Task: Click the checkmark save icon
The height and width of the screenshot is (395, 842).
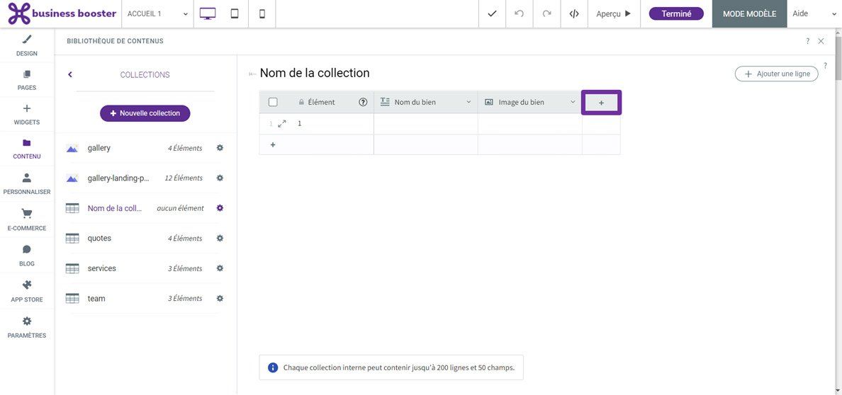Action: tap(492, 14)
